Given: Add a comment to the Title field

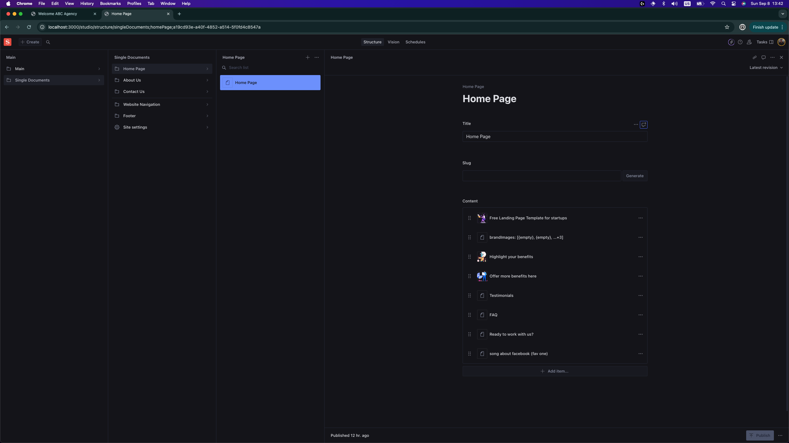Looking at the screenshot, I should click(x=644, y=125).
